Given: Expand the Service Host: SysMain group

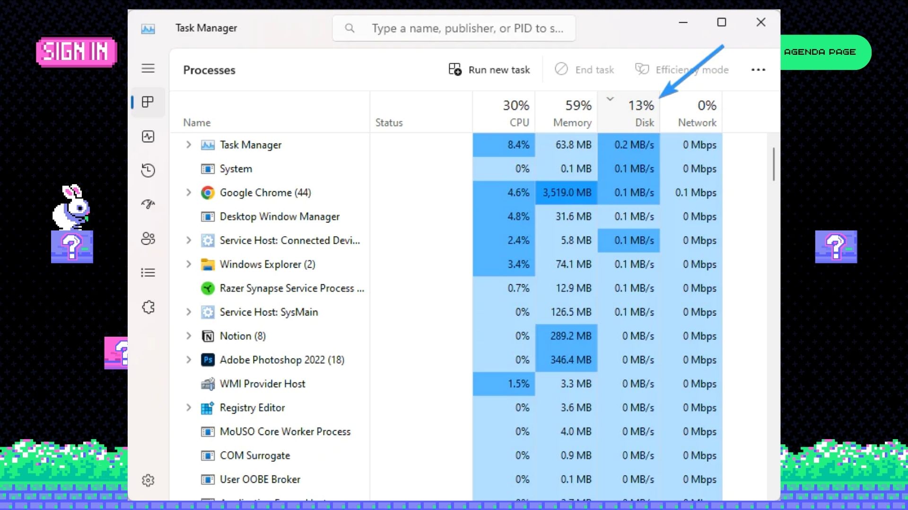Looking at the screenshot, I should pos(188,312).
